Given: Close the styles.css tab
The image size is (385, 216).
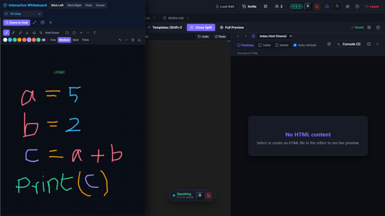Looking at the screenshot, I should 188,18.
